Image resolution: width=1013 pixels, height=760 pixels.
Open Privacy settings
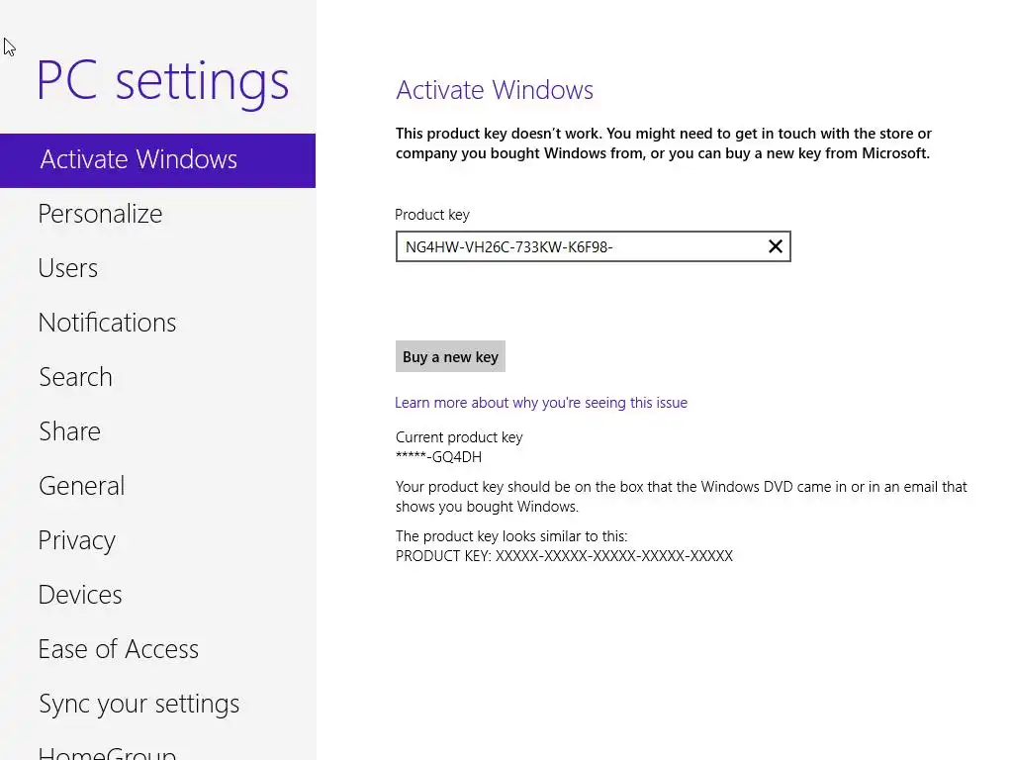click(x=77, y=540)
